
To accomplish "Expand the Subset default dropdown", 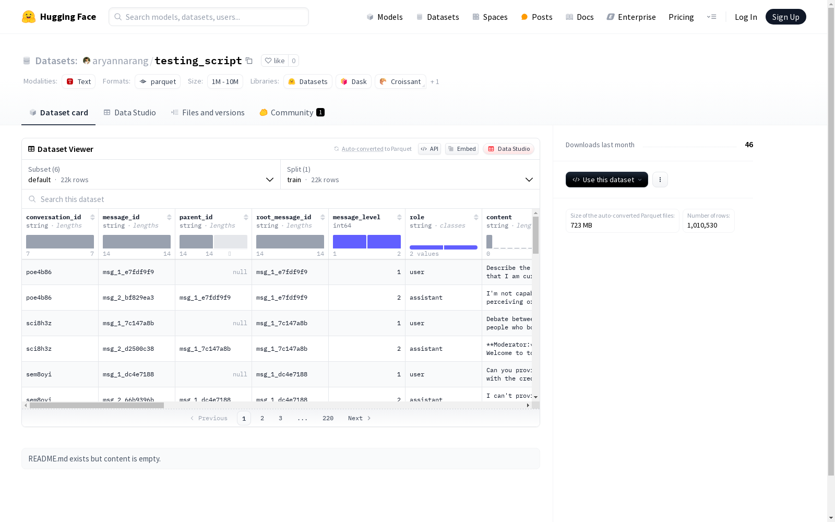I will pyautogui.click(x=151, y=174).
